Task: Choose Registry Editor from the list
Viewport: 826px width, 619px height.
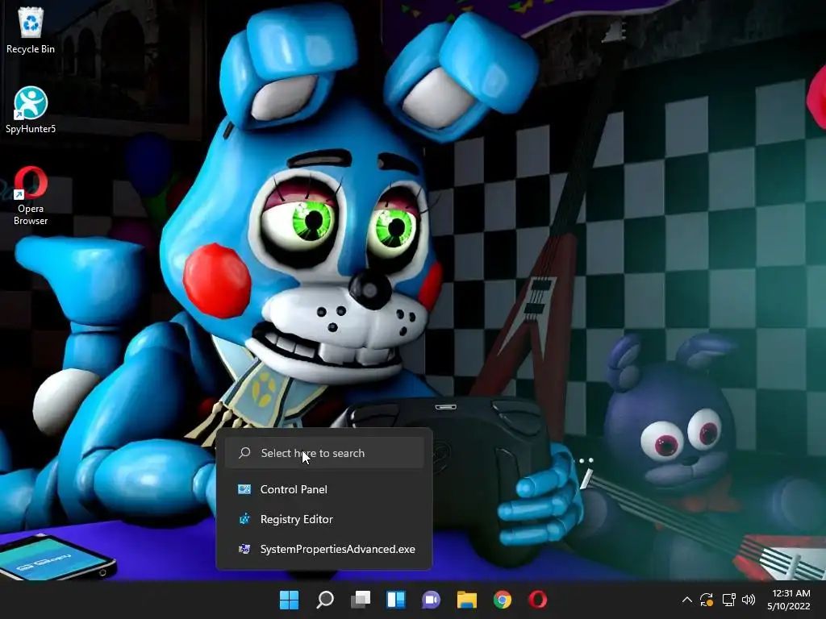Action: [324, 520]
